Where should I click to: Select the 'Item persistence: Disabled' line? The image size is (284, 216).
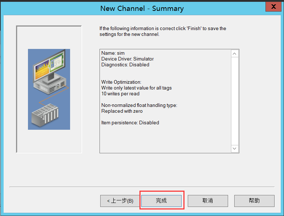(130, 123)
